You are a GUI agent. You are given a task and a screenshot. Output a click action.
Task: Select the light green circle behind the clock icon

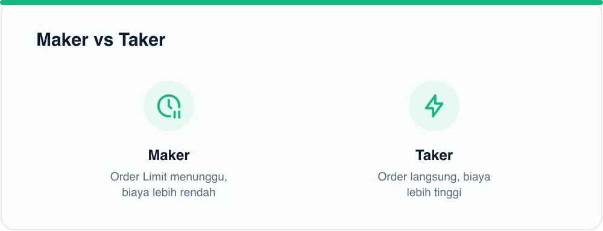(x=169, y=106)
